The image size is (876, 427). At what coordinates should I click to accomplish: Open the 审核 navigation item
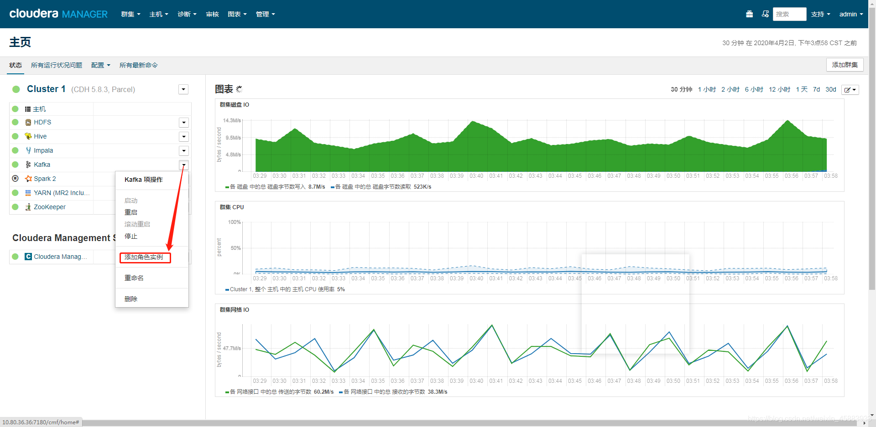(x=213, y=14)
